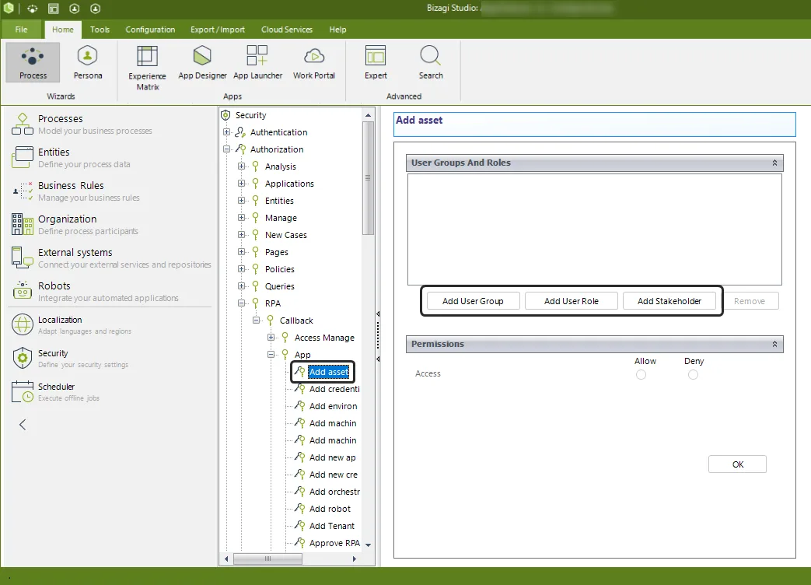The width and height of the screenshot is (811, 585).
Task: Start App Designer
Action: click(202, 62)
